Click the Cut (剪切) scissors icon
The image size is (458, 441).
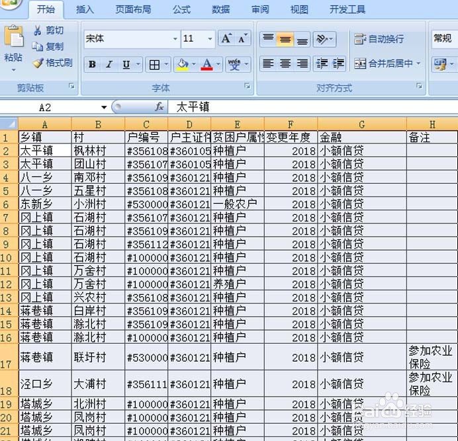tap(37, 30)
